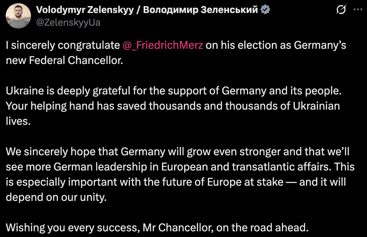Open the three-dot more options menu
Image resolution: width=367 pixels, height=237 pixels.
(358, 10)
